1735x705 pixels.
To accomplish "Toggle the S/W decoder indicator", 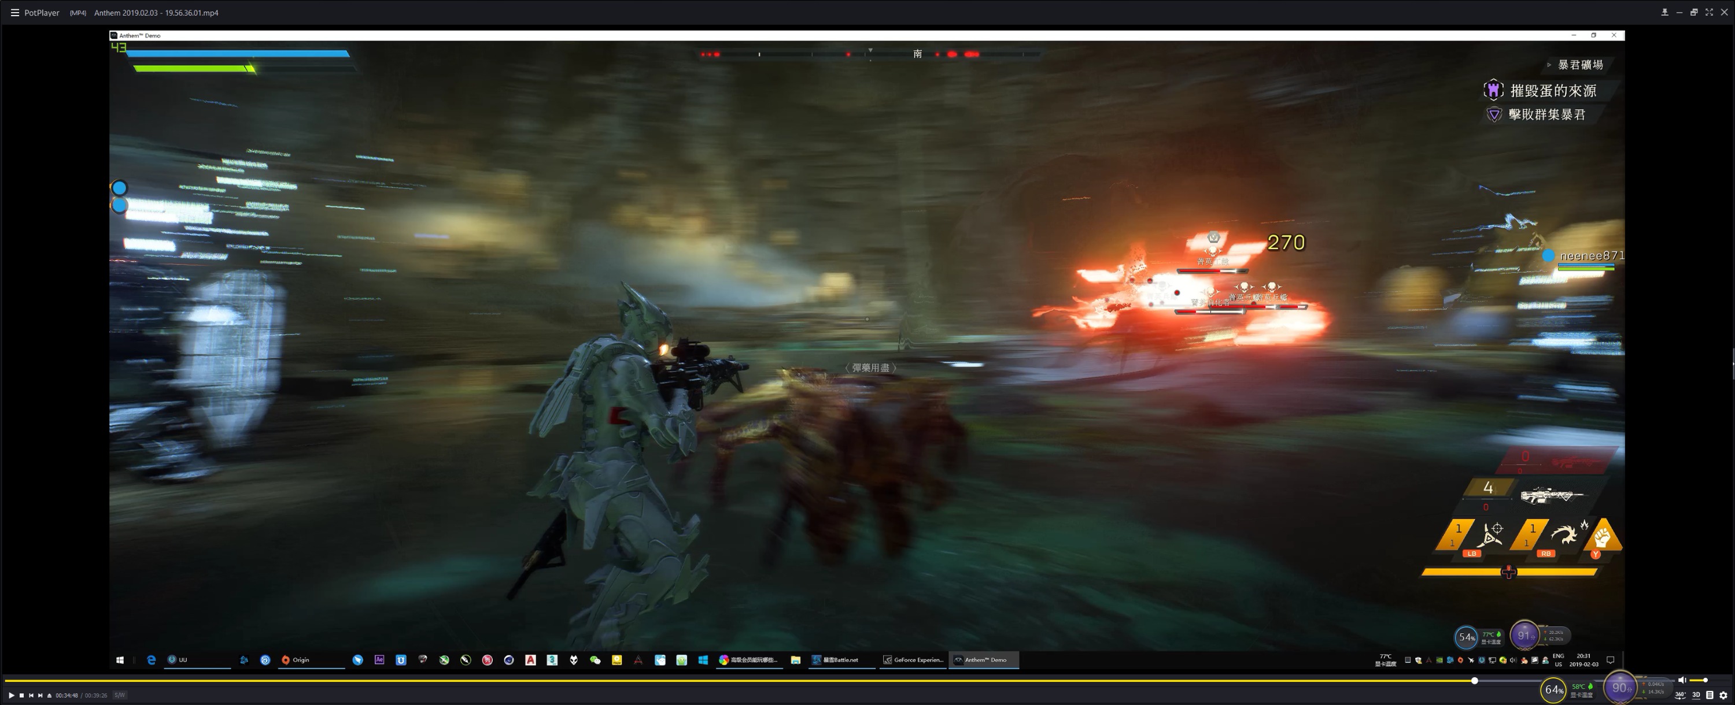I will 120,695.
